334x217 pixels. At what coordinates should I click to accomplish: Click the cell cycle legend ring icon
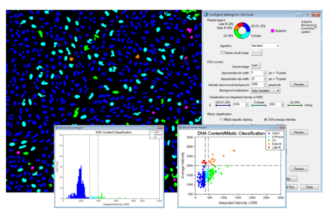tap(242, 30)
